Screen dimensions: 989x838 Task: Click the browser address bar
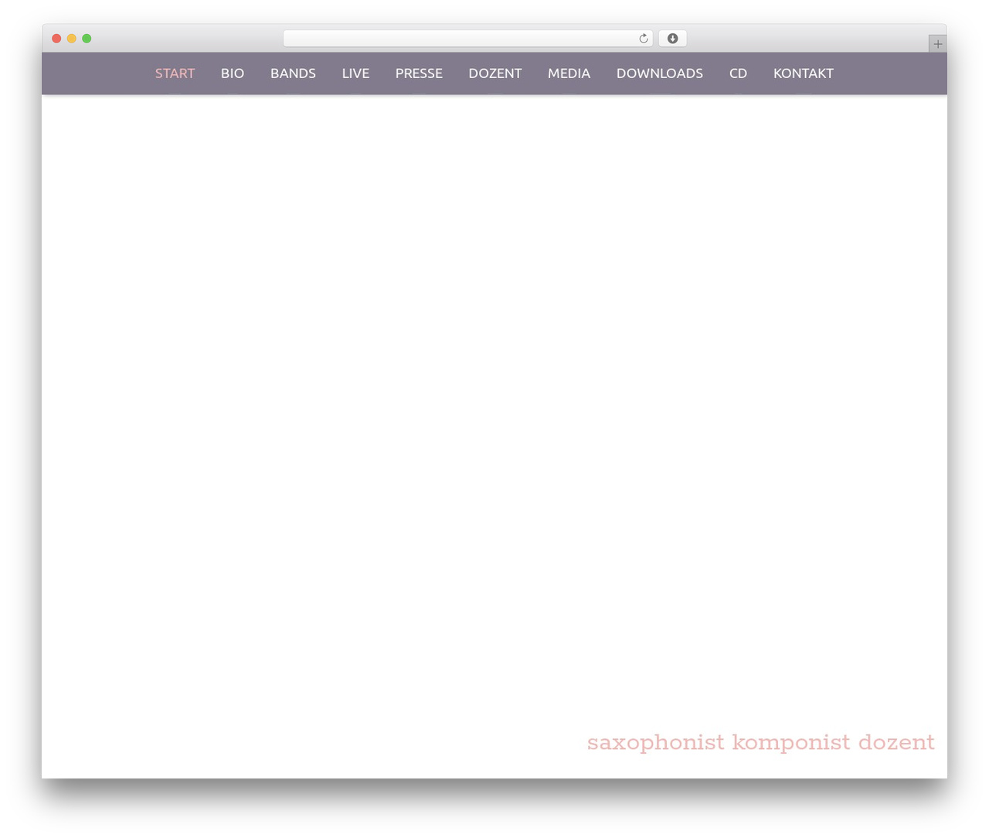pyautogui.click(x=467, y=39)
